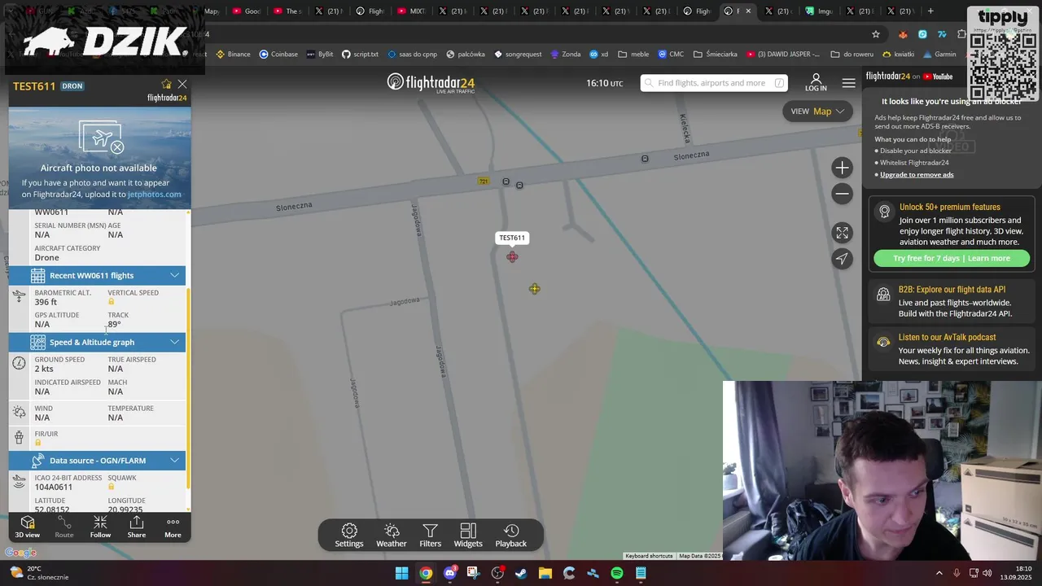The width and height of the screenshot is (1042, 586).
Task: Open the taskbar weather widget
Action: coord(38,573)
